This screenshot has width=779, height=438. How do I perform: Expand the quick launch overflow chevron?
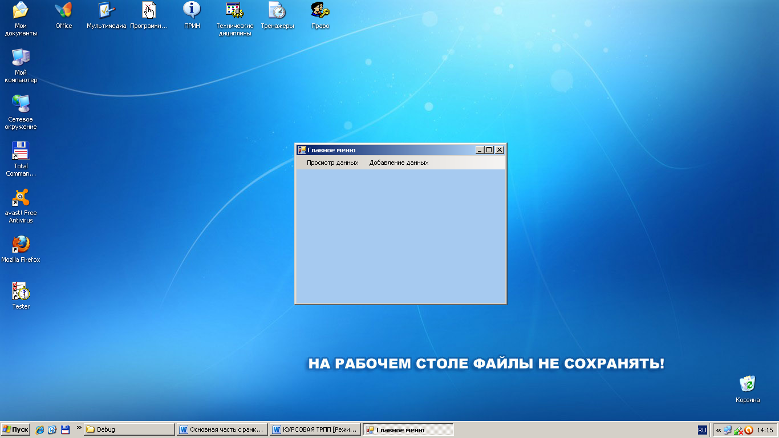79,428
